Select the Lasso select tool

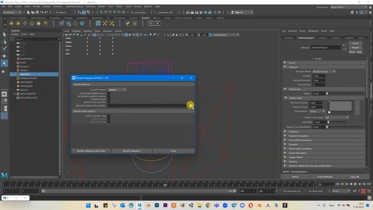(5, 42)
